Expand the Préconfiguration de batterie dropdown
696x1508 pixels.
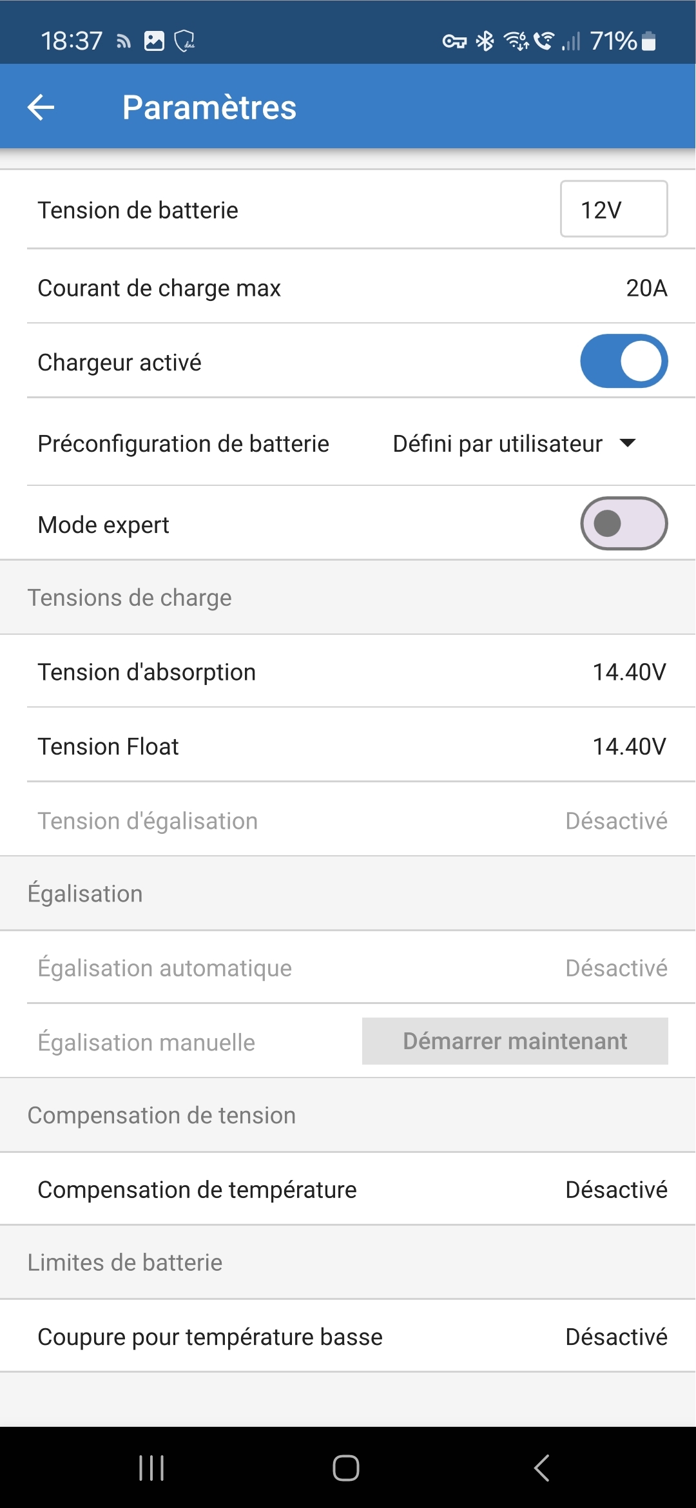coord(514,443)
